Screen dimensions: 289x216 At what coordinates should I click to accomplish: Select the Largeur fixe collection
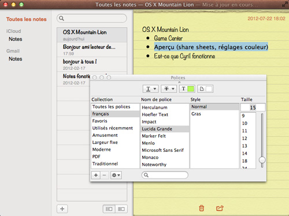115,142
